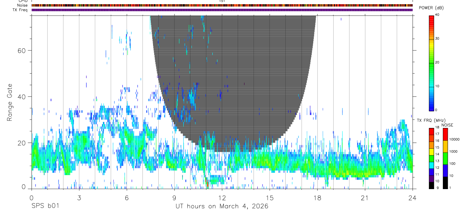The height and width of the screenshot is (214, 464).
Task: Select purple 10-11 MHz frequency swatch
Action: (432, 179)
